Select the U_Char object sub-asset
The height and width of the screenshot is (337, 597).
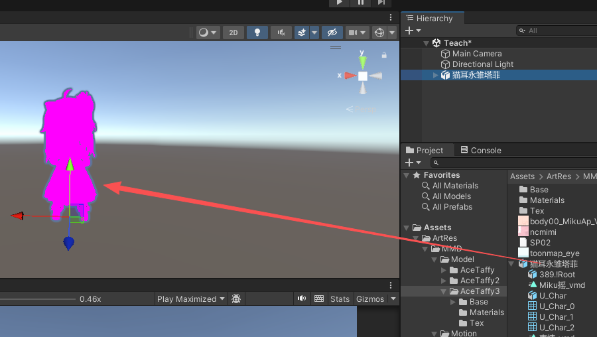[x=553, y=296]
